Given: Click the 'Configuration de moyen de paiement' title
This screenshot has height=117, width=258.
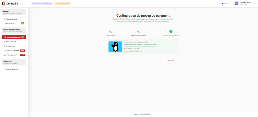Looking at the screenshot, I should click(x=143, y=16).
